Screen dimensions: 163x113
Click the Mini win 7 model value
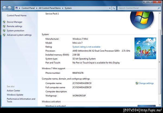(77, 43)
